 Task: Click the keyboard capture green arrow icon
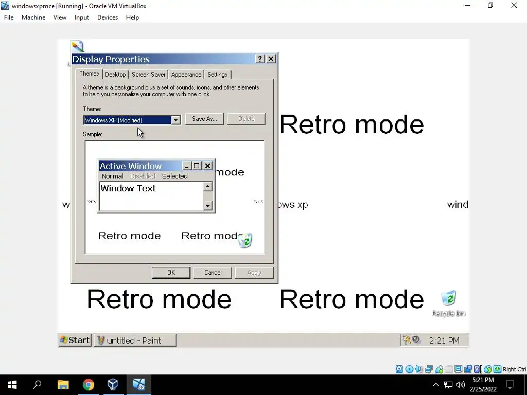coord(498,369)
